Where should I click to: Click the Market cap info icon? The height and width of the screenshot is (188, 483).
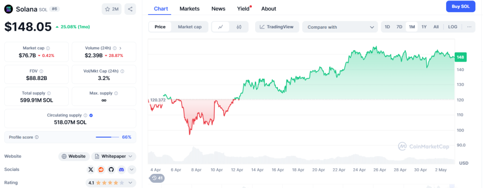click(x=48, y=49)
